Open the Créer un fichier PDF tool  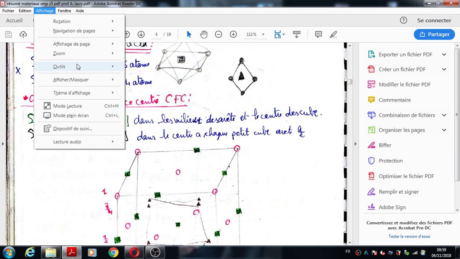(402, 69)
